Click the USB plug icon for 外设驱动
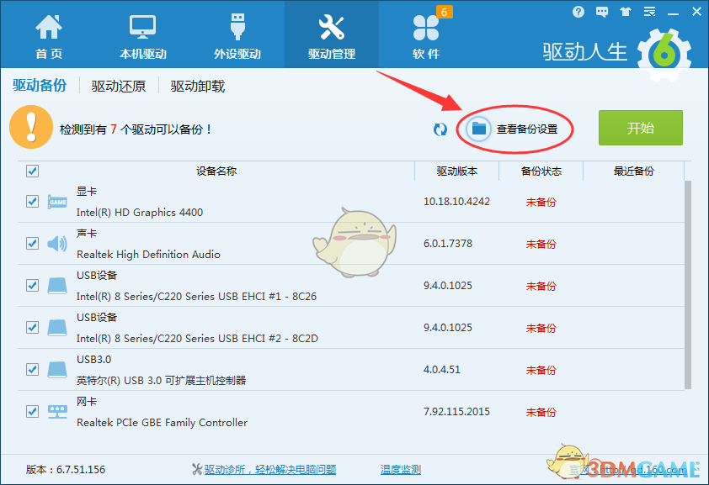Viewport: 709px width, 485px height. [x=237, y=27]
